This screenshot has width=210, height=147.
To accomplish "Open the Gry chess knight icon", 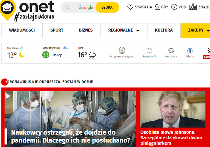I will coord(157,7).
